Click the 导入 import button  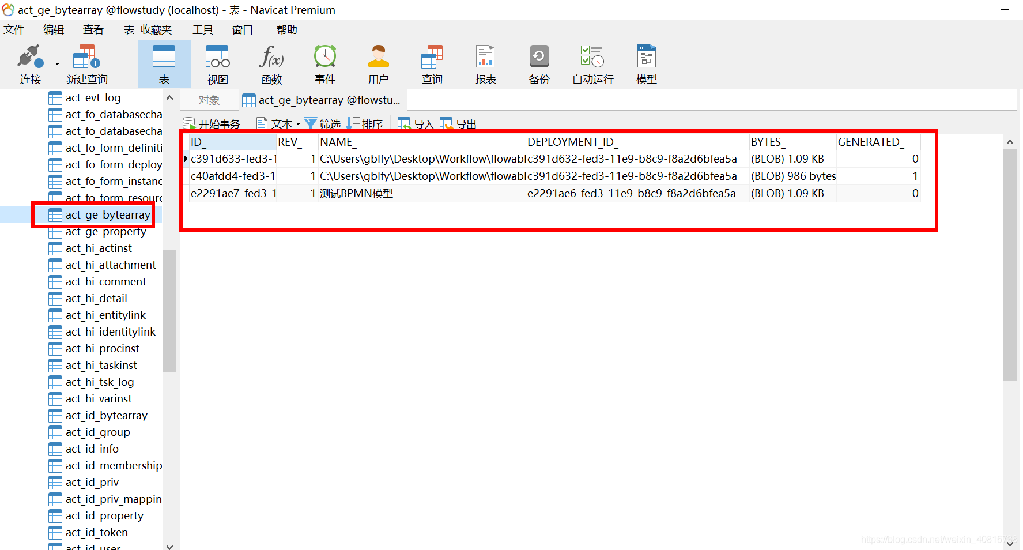pos(416,124)
